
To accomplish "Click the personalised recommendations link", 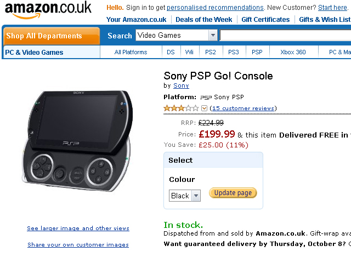I will coord(215,8).
